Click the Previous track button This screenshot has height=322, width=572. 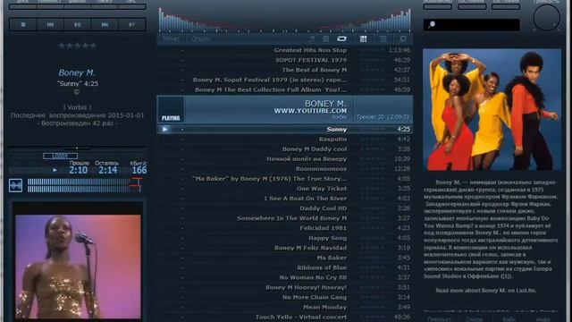click(50, 24)
